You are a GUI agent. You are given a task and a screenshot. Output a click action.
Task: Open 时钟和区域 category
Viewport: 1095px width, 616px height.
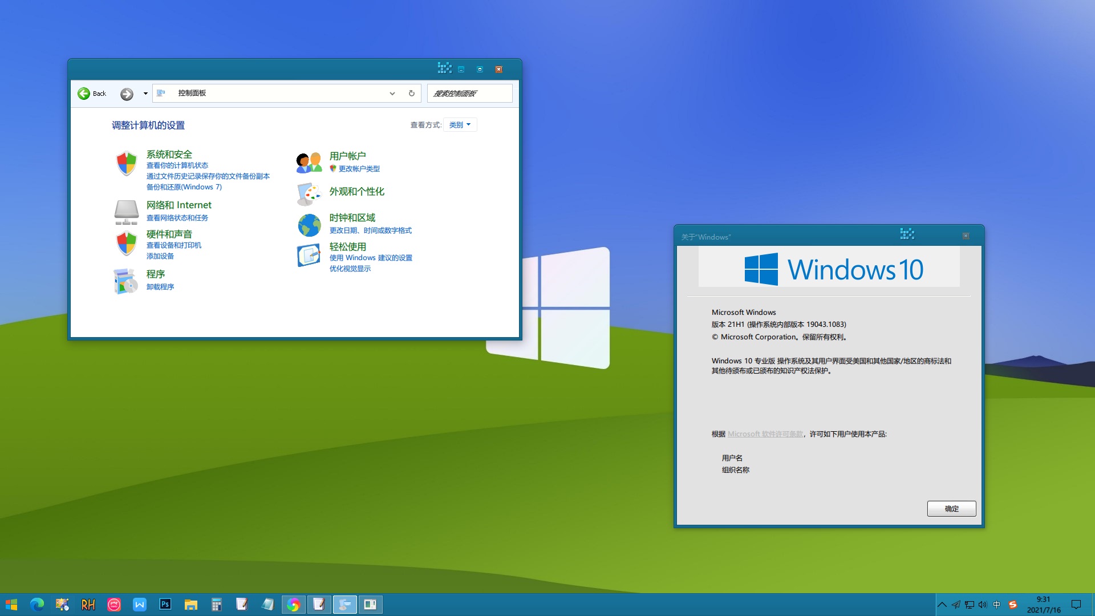tap(352, 217)
